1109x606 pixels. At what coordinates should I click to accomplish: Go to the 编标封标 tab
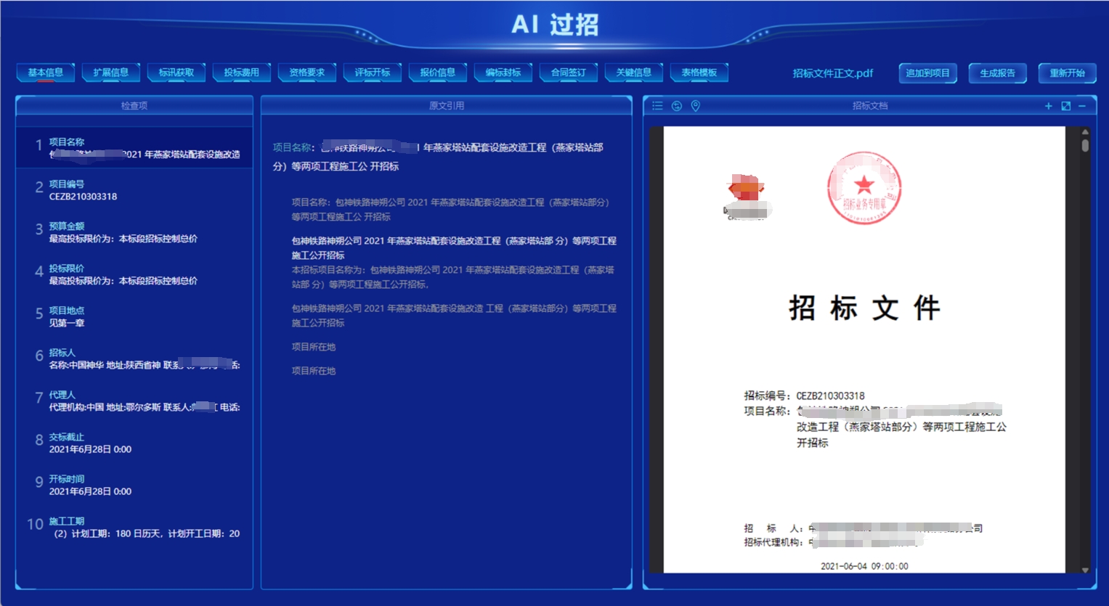pos(503,73)
